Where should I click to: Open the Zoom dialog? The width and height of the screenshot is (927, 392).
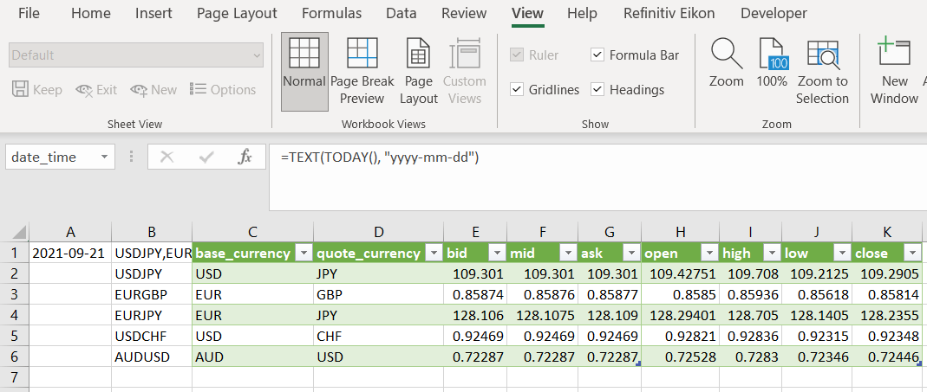727,63
